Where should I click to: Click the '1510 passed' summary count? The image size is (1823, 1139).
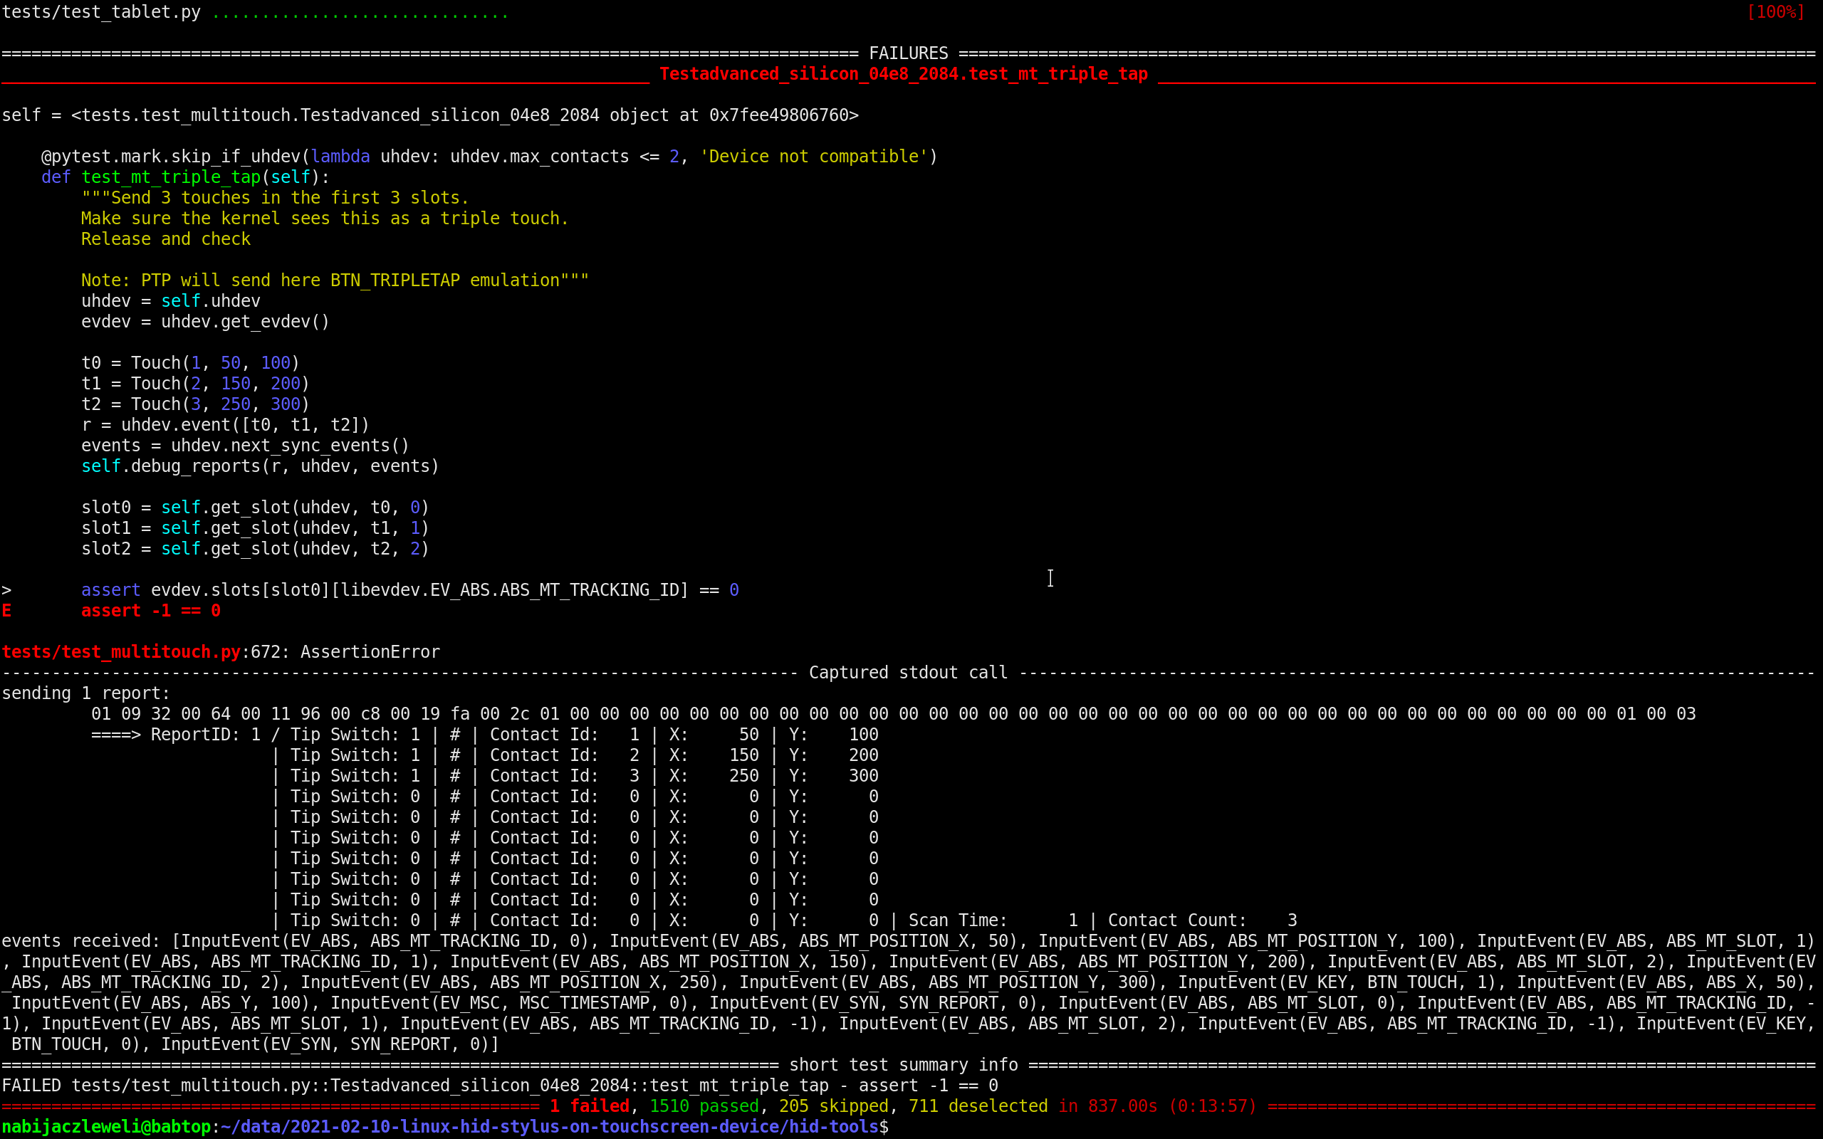coord(704,1106)
